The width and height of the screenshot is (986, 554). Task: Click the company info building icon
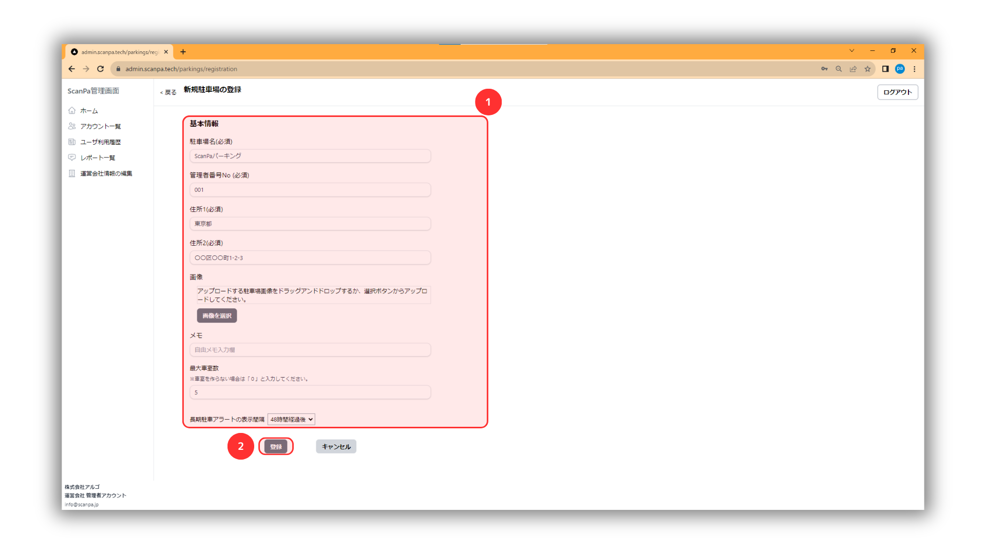click(x=72, y=173)
